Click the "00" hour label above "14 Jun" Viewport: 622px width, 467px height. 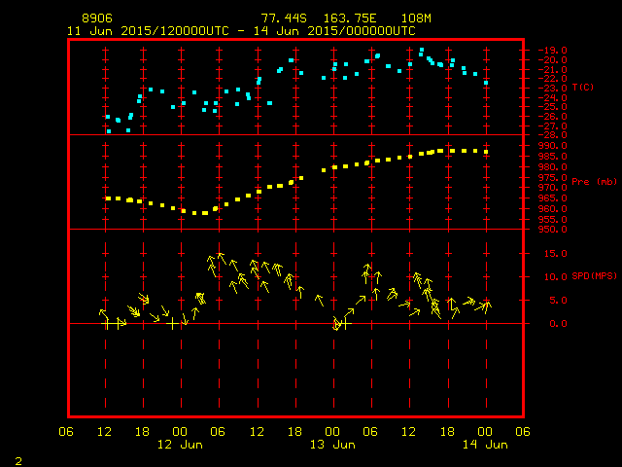tap(485, 432)
